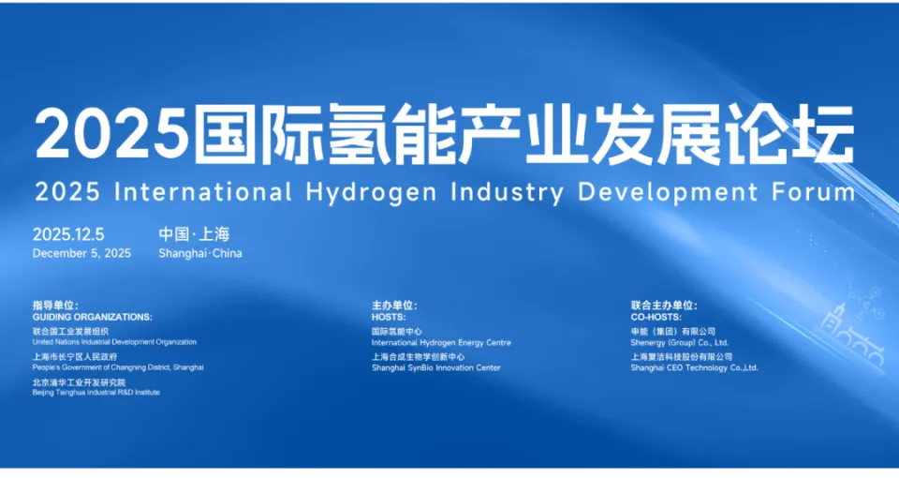The width and height of the screenshot is (899, 478).
Task: Click the December 5, 2025 text
Action: coord(81,253)
